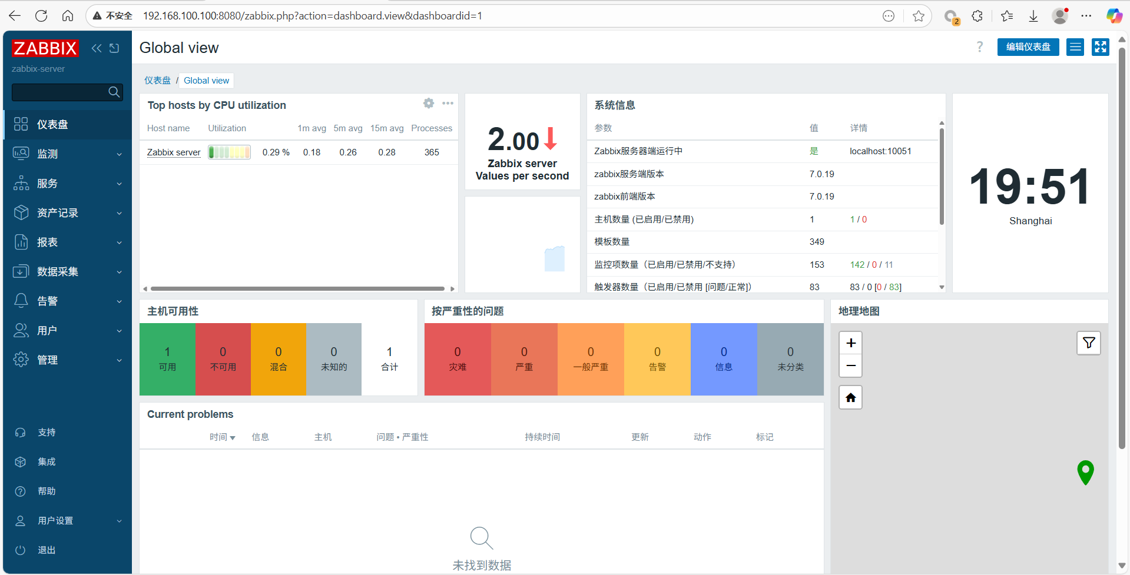
Task: Open the 支持 sidebar item
Action: [x=68, y=433]
